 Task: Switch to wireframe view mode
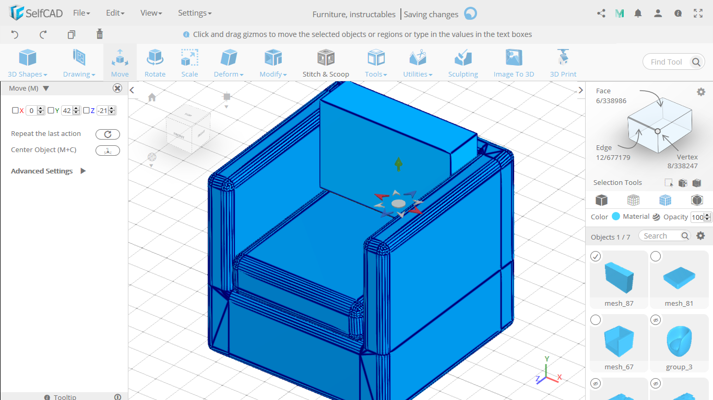click(x=633, y=200)
